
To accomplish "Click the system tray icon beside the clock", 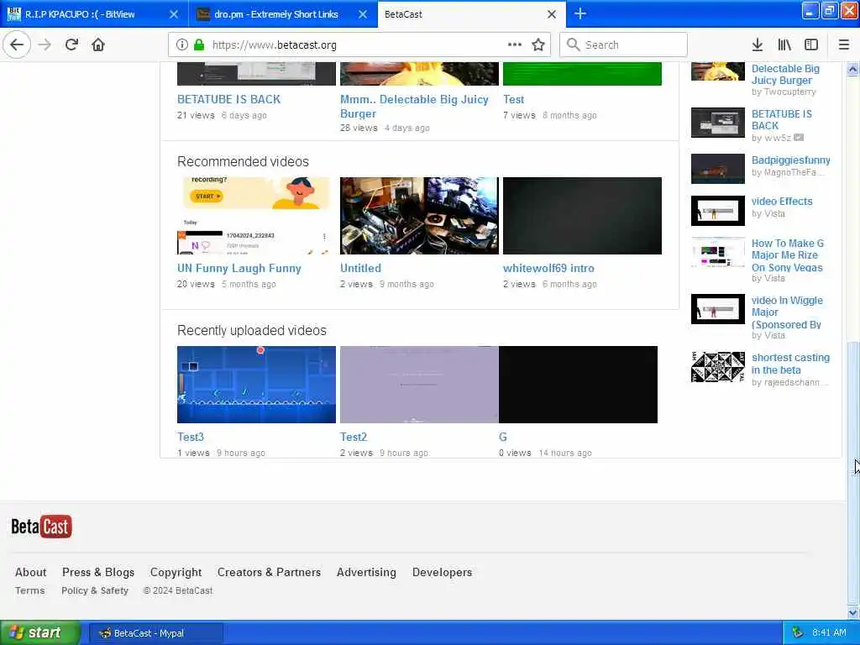I will (798, 632).
